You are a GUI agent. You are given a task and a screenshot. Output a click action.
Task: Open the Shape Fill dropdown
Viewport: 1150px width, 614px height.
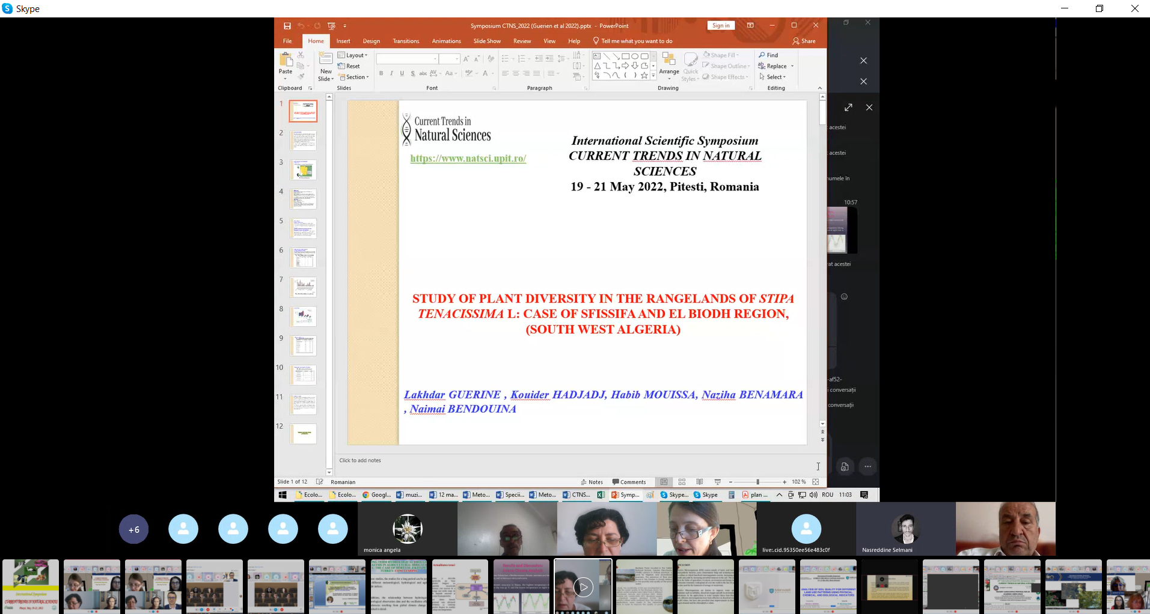click(721, 55)
